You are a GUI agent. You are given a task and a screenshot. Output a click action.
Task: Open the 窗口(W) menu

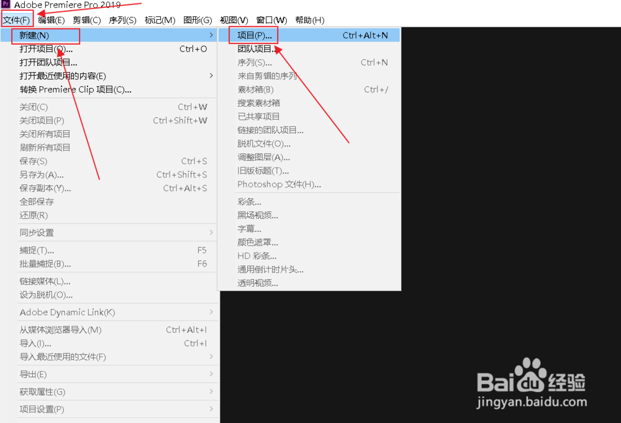pos(271,19)
